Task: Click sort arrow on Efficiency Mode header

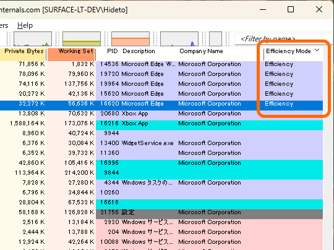Action: (x=317, y=50)
